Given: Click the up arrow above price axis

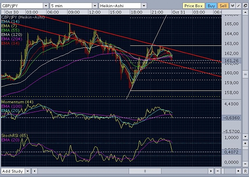Looking at the screenshot, I should (245, 12).
